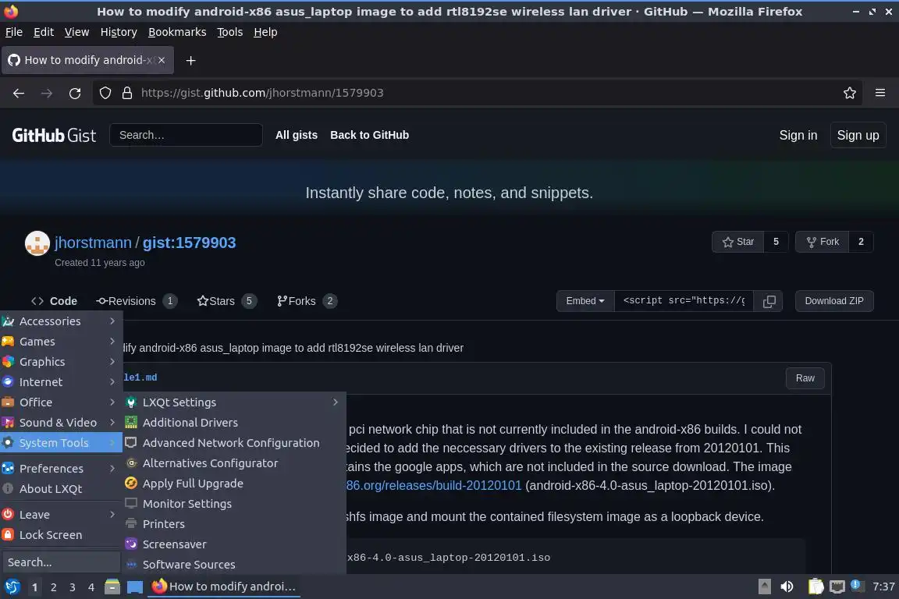Image resolution: width=899 pixels, height=599 pixels.
Task: Click the Firefox back arrow button
Action: [x=19, y=93]
